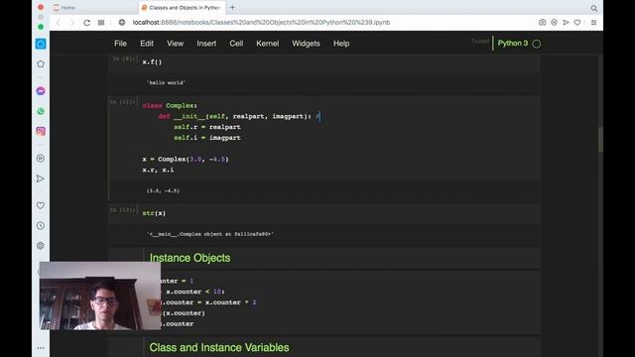
Task: Go back with the browser back arrow
Action: coord(59,23)
